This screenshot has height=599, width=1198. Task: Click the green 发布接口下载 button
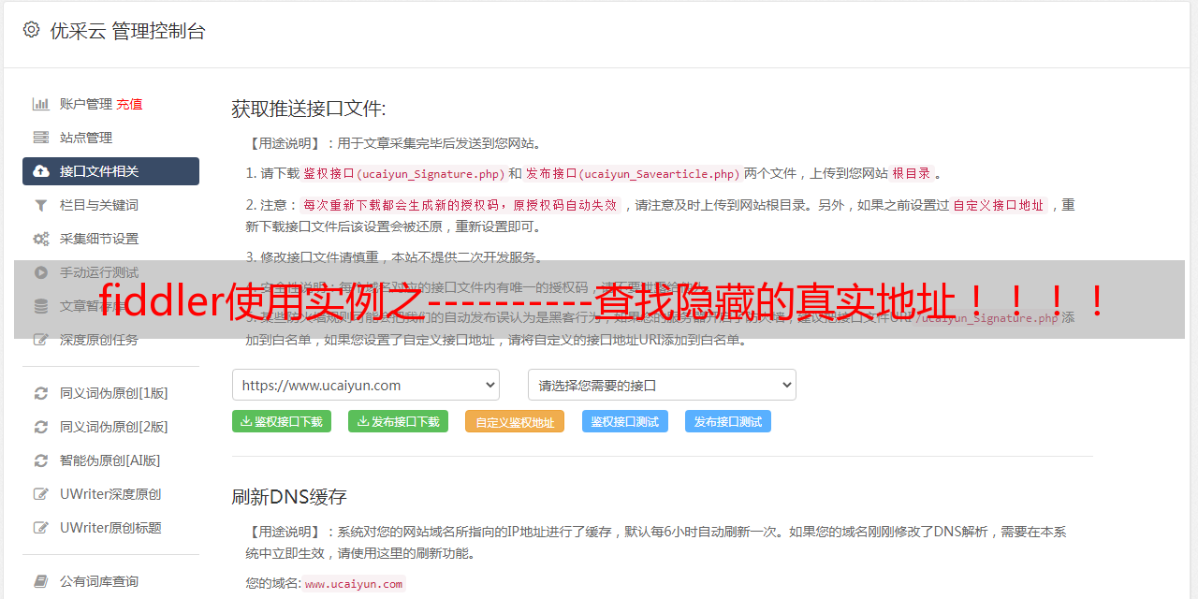[398, 421]
